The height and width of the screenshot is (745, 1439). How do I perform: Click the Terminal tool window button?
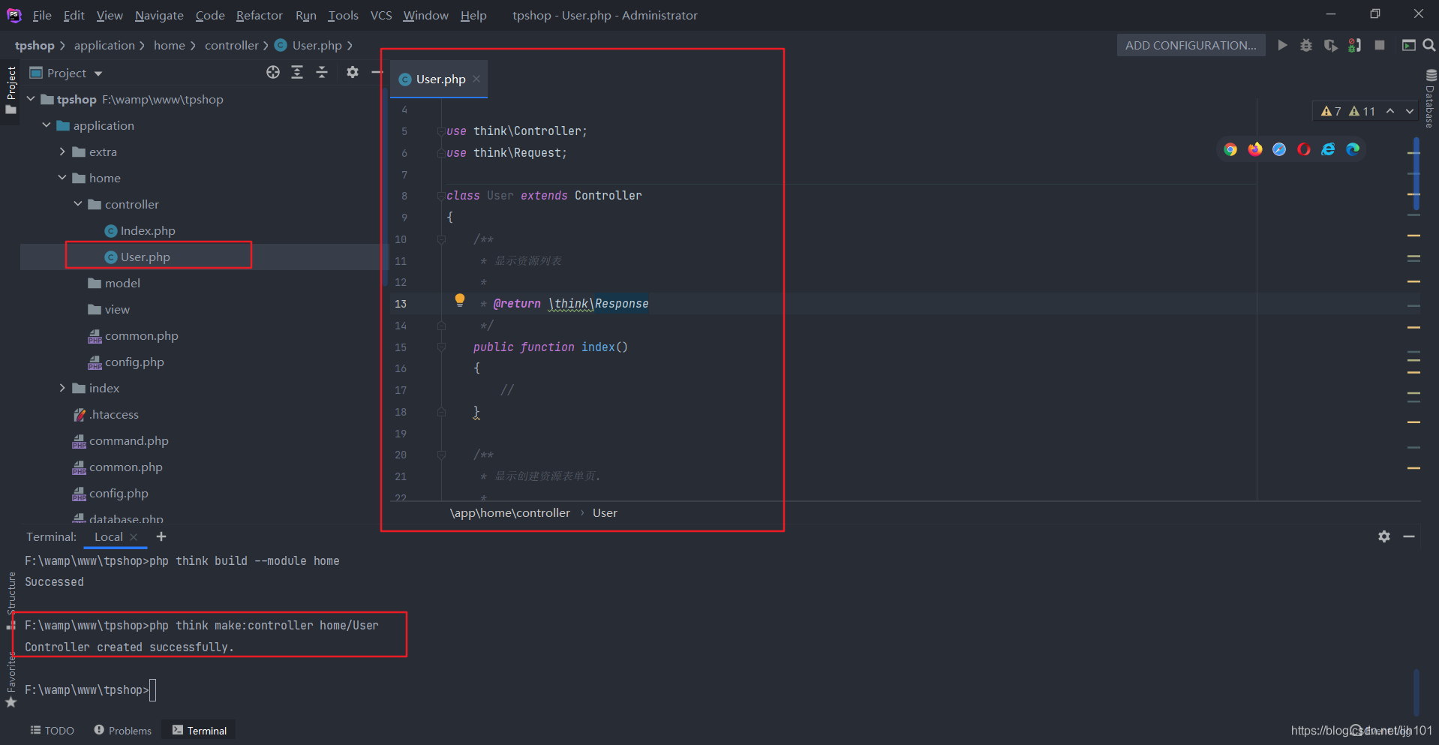200,731
